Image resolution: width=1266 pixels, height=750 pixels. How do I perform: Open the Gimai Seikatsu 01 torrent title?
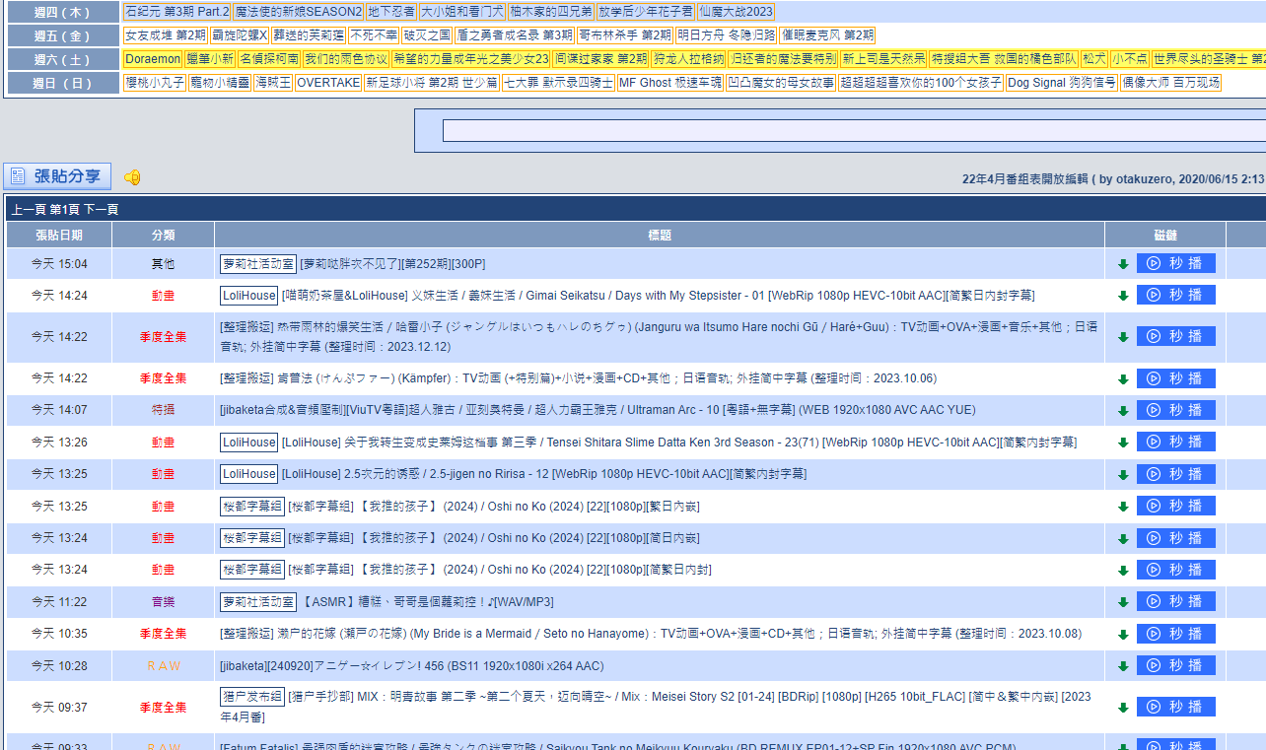(x=659, y=296)
